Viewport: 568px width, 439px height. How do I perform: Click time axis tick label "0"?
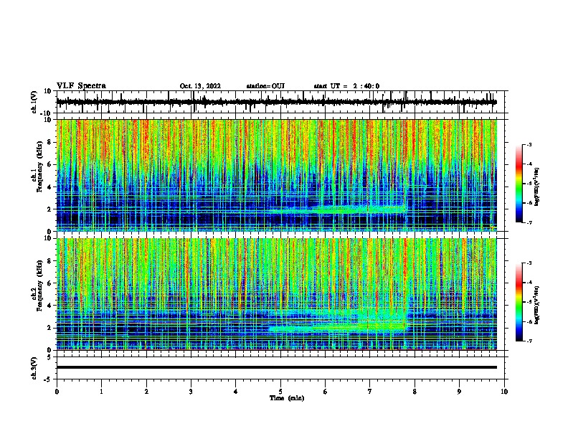coord(57,392)
